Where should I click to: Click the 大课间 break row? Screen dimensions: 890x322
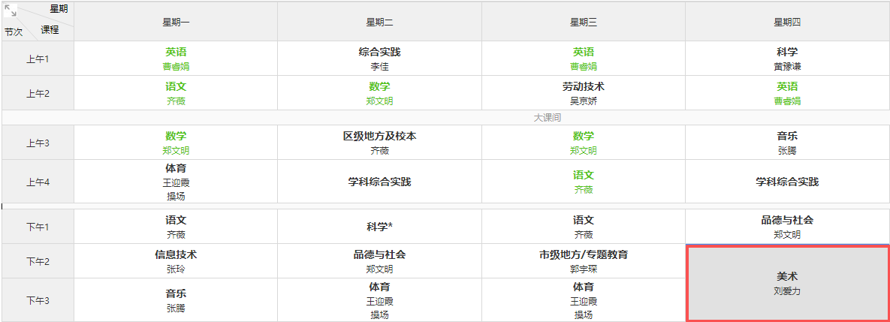tap(547, 118)
